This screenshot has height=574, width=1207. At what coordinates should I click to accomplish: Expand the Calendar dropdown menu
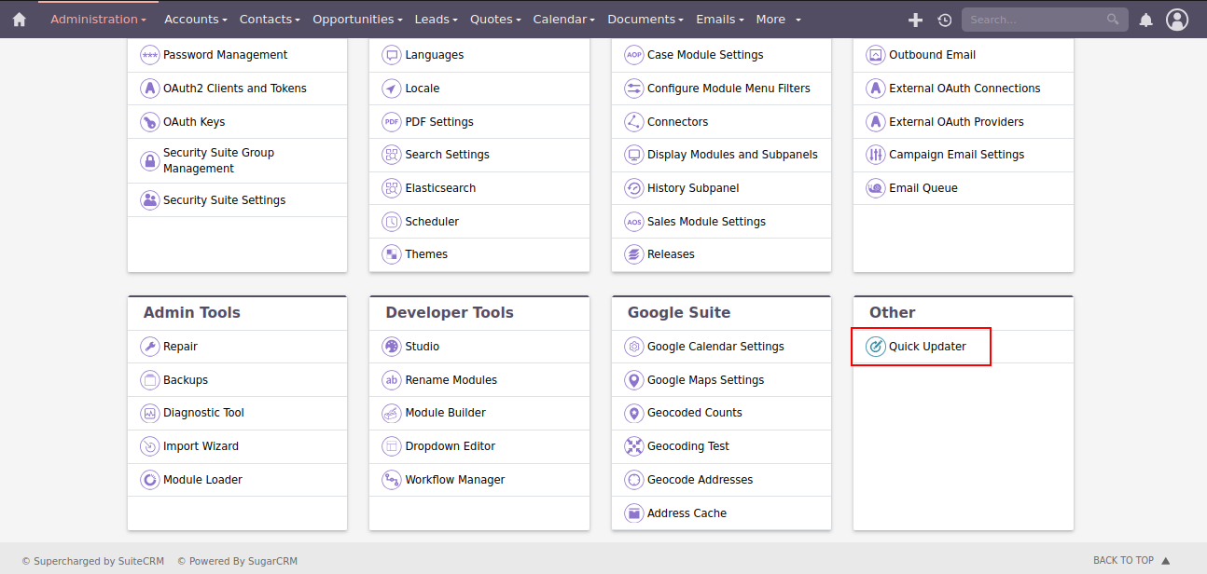click(x=563, y=20)
